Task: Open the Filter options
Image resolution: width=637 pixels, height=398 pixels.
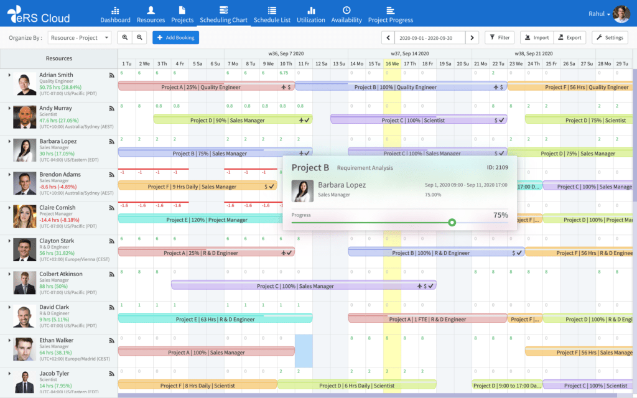Action: tap(500, 37)
